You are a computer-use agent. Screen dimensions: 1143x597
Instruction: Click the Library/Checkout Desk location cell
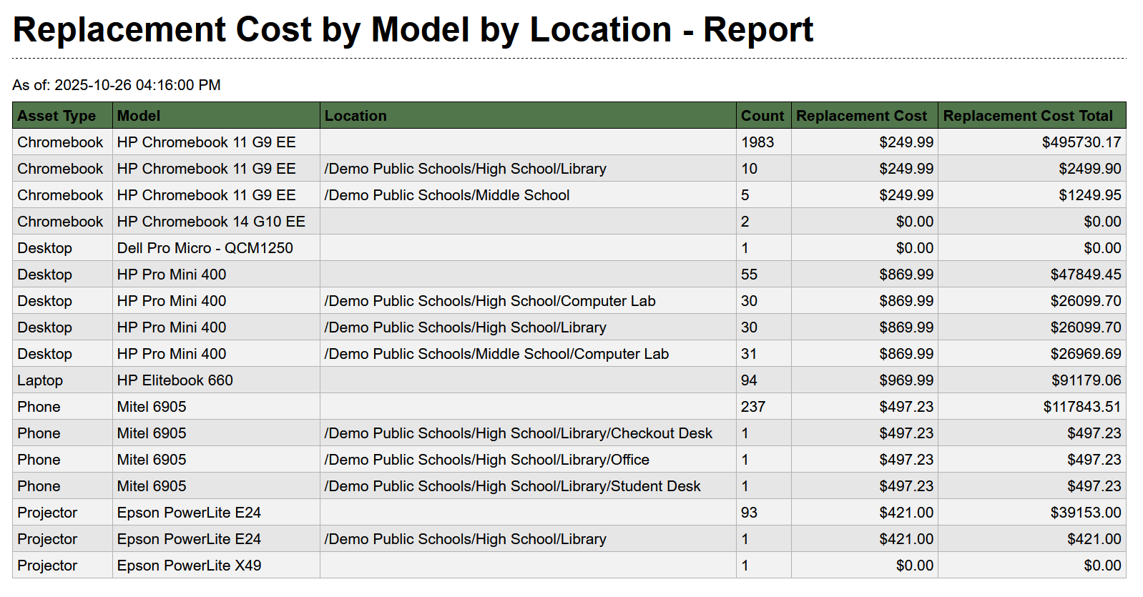(x=519, y=433)
